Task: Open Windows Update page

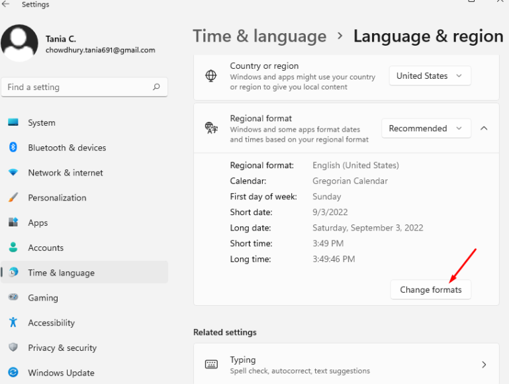Action: tap(85, 373)
